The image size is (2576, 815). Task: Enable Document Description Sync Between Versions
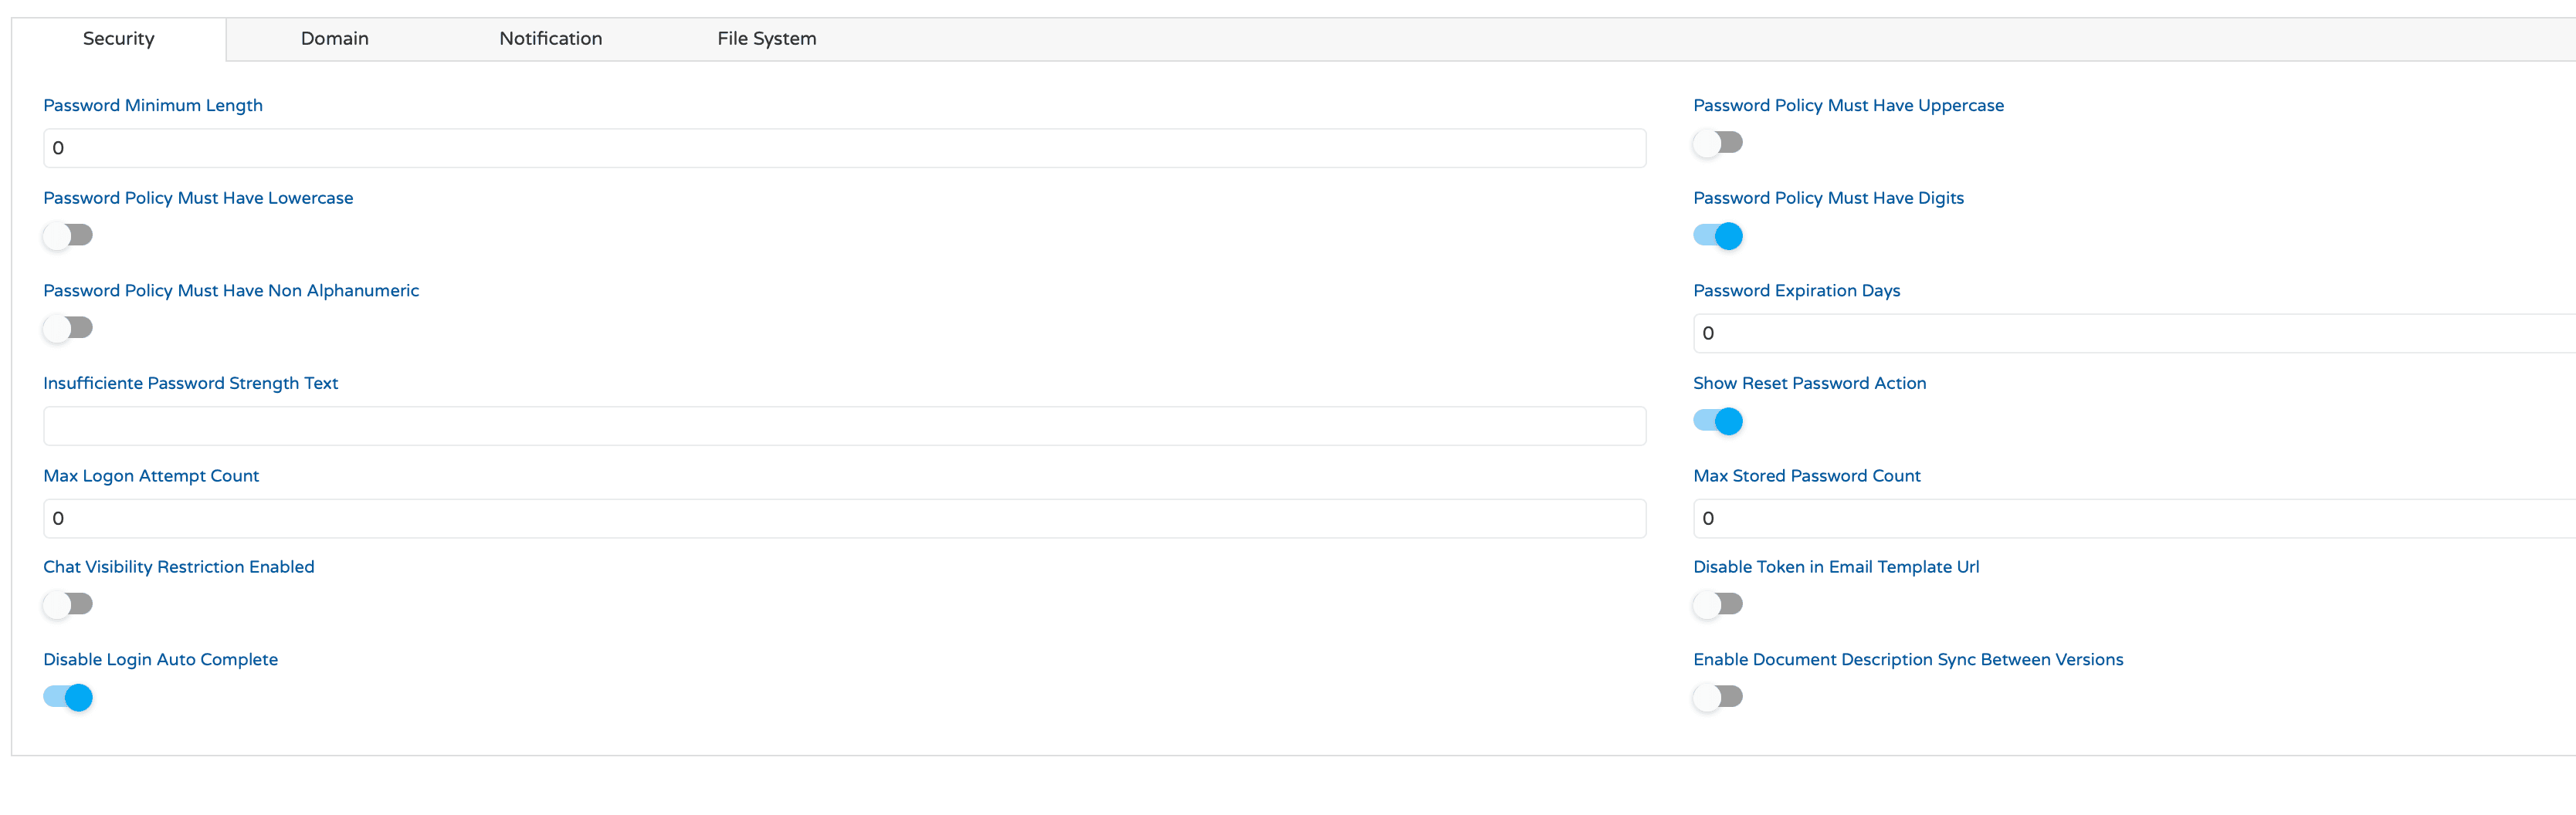pos(1717,697)
